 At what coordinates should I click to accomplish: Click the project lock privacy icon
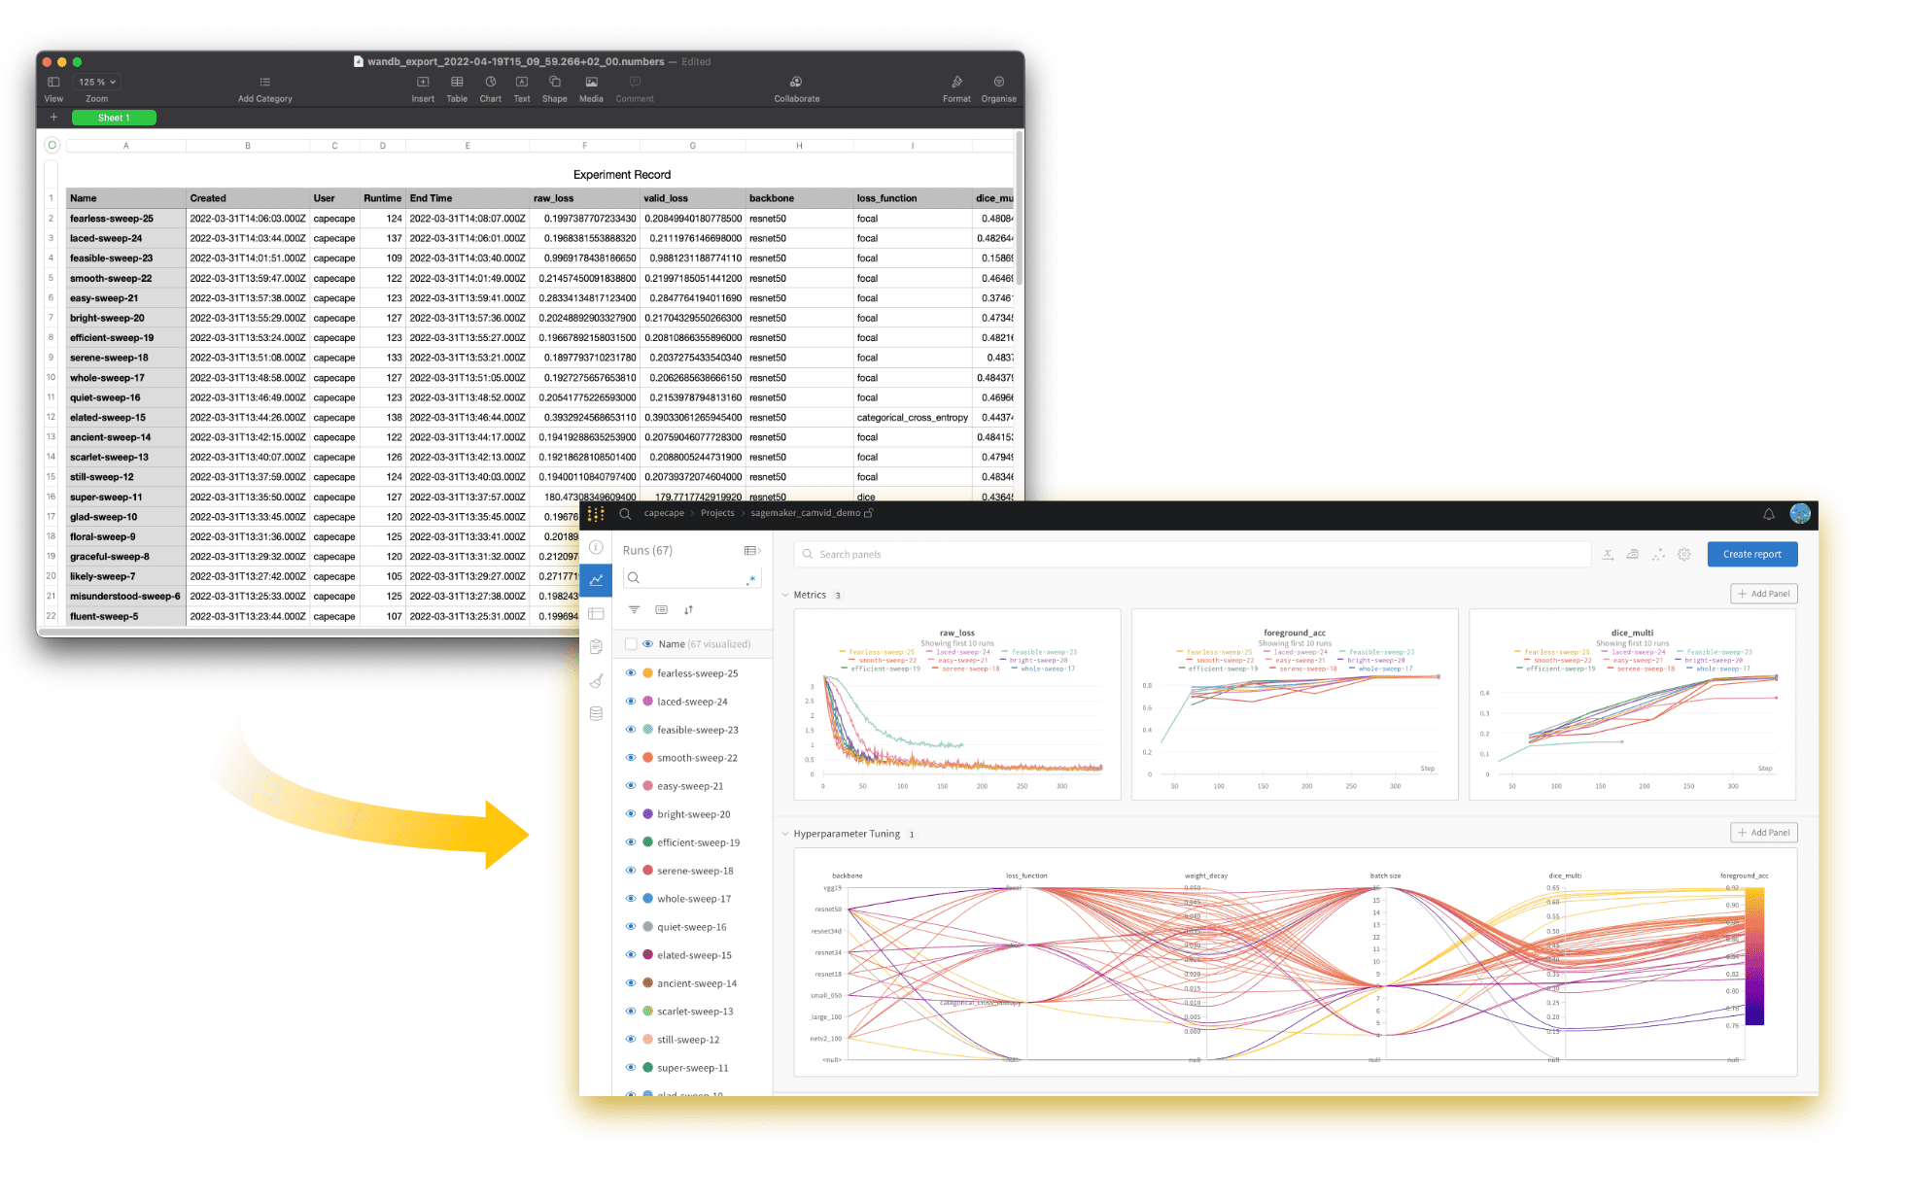[x=869, y=513]
